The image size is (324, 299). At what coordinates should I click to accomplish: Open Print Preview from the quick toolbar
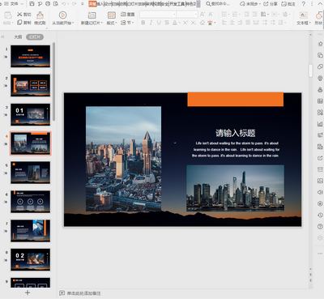[x=56, y=4]
